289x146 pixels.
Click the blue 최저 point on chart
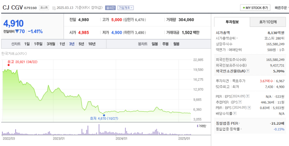[104, 115]
